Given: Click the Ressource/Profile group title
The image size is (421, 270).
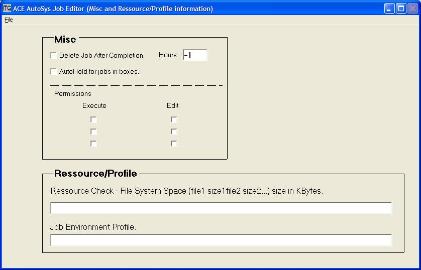Looking at the screenshot, I should 95,174.
